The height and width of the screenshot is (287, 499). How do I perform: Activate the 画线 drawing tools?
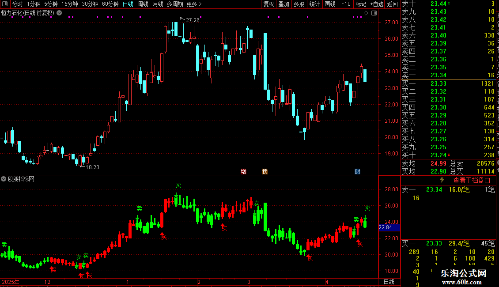(x=330, y=4)
